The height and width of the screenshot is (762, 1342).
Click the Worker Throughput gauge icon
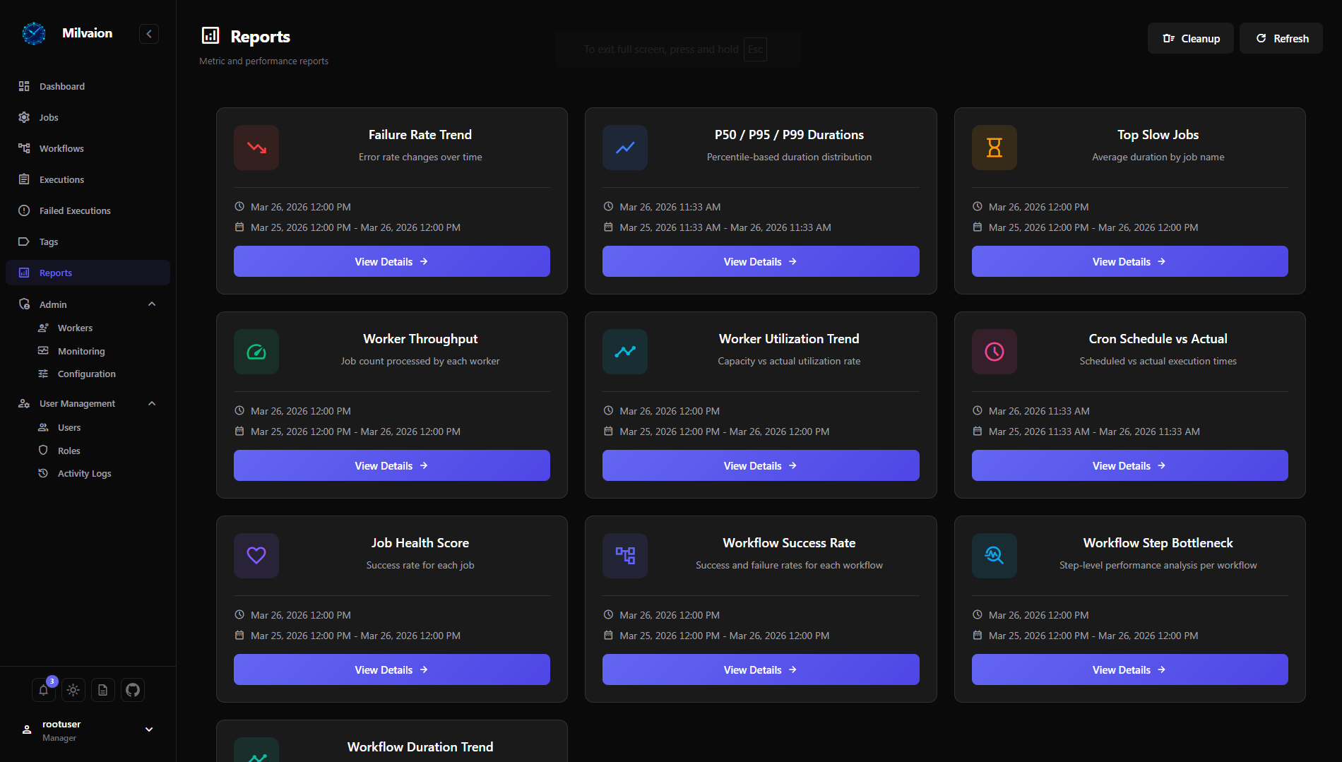coord(256,351)
